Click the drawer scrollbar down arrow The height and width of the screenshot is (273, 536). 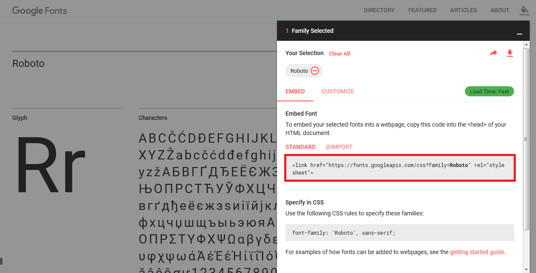[x=526, y=269]
